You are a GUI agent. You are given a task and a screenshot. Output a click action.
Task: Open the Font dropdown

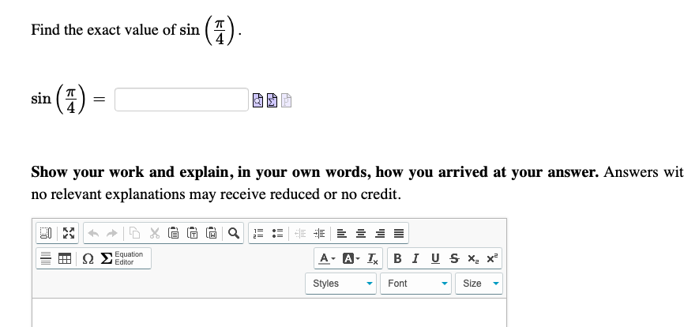415,284
